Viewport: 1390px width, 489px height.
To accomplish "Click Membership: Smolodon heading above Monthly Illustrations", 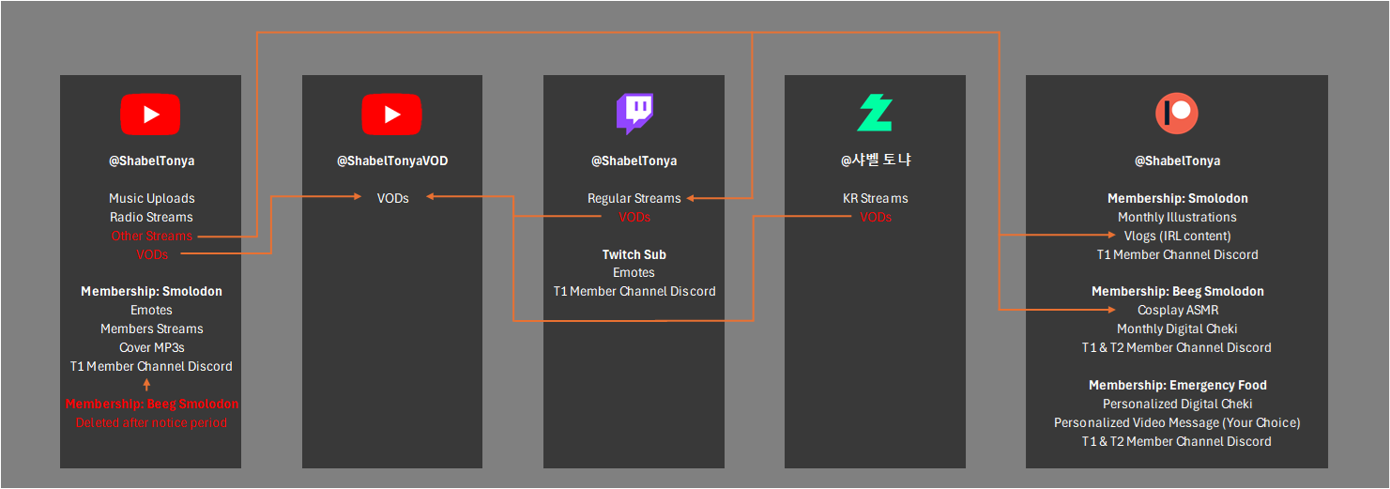I will [1177, 198].
